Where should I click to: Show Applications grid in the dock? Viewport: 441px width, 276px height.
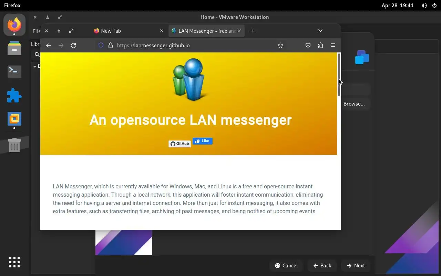pos(14,262)
